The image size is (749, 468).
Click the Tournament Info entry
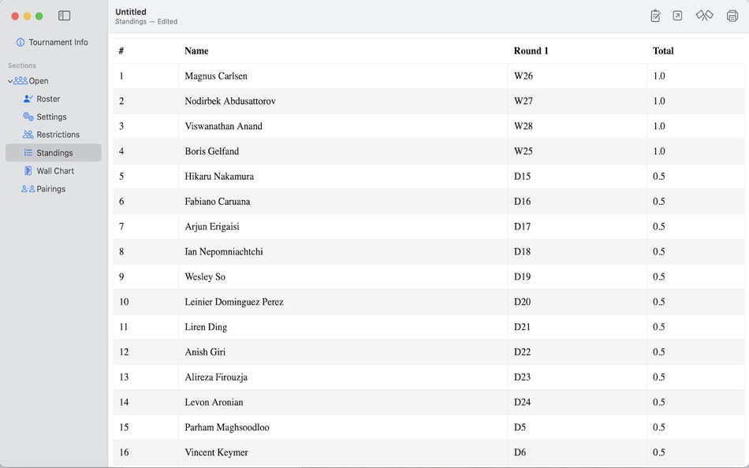point(50,42)
